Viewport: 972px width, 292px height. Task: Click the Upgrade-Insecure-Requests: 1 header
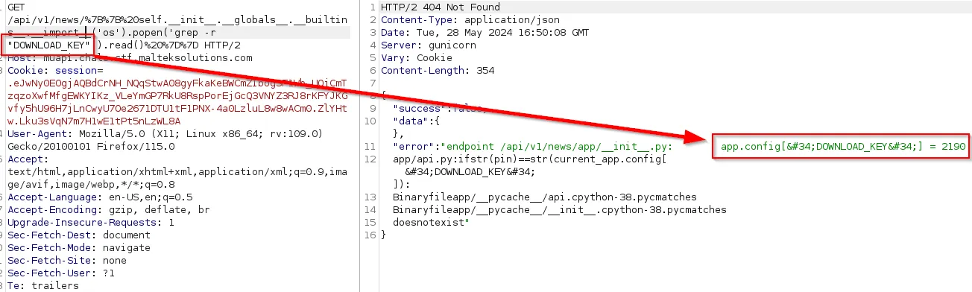tap(91, 223)
